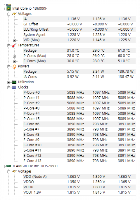Image resolution: width=140 pixels, height=200 pixels.
Task: Select the P-Core #2 clock row
Action: click(x=79, y=103)
